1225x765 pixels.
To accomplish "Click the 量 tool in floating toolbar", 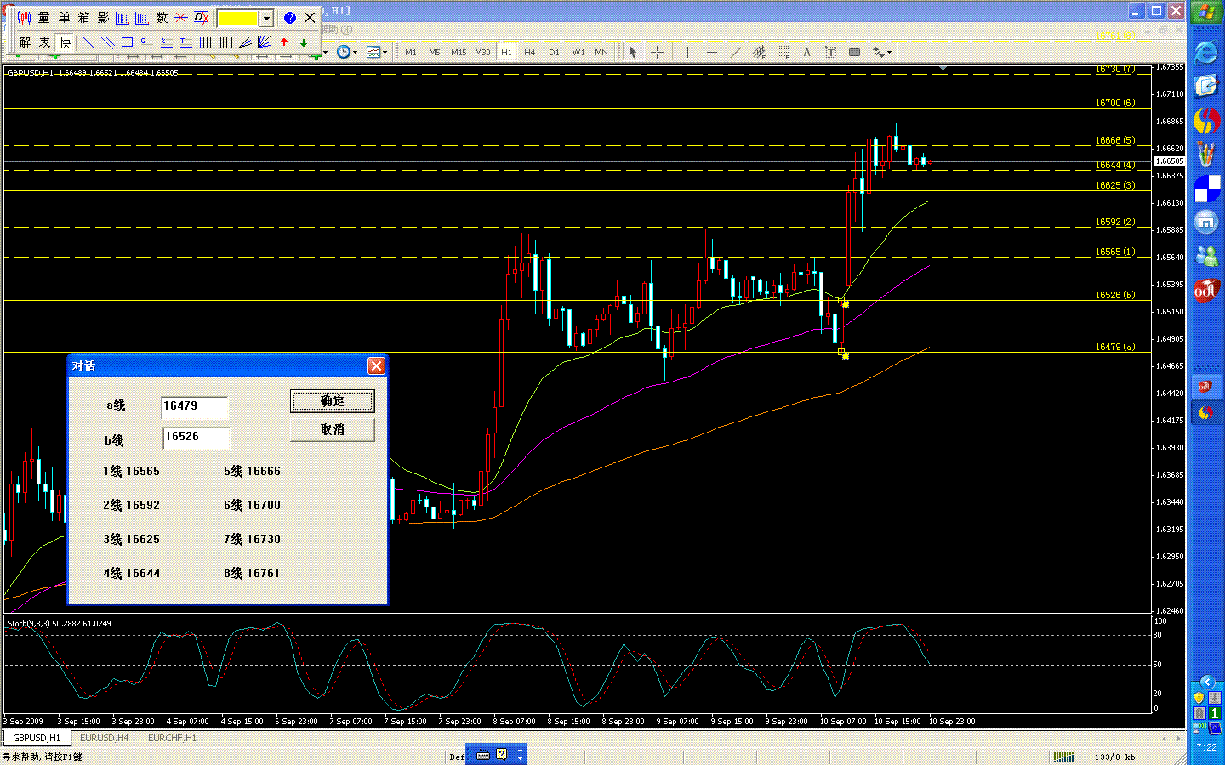I will [x=44, y=17].
